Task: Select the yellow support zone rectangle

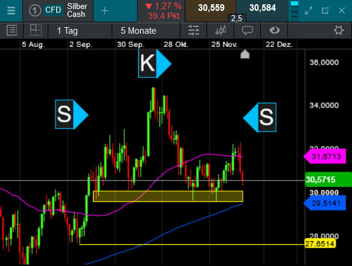Action: [168, 196]
